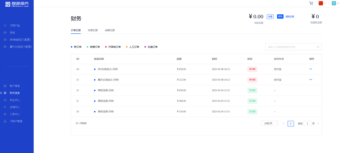The image size is (340, 153).
Task: Open actions menu for order 15
Action: 311,80
